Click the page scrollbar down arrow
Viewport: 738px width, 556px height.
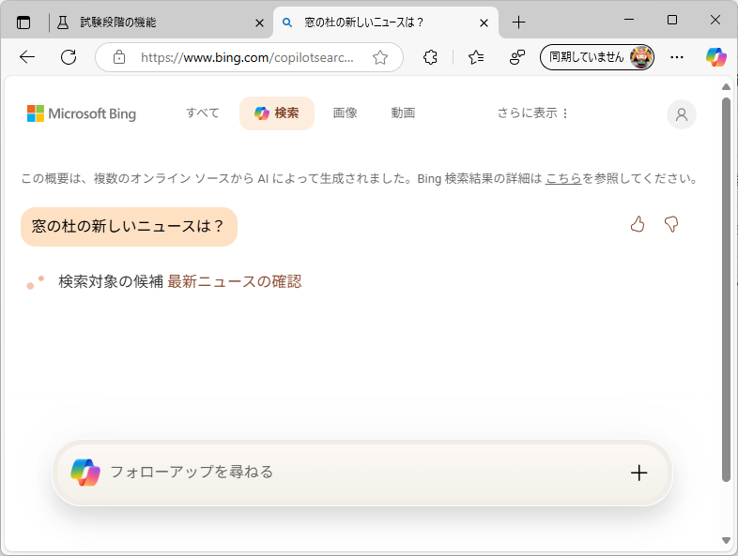point(726,540)
